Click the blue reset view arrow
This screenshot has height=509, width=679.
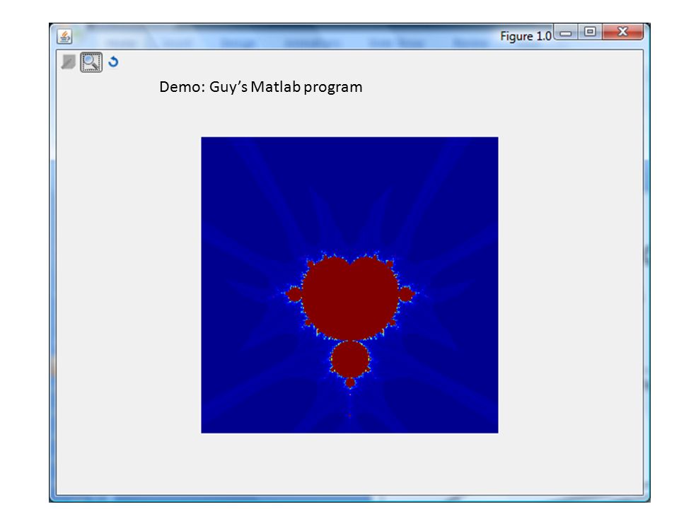pos(113,62)
